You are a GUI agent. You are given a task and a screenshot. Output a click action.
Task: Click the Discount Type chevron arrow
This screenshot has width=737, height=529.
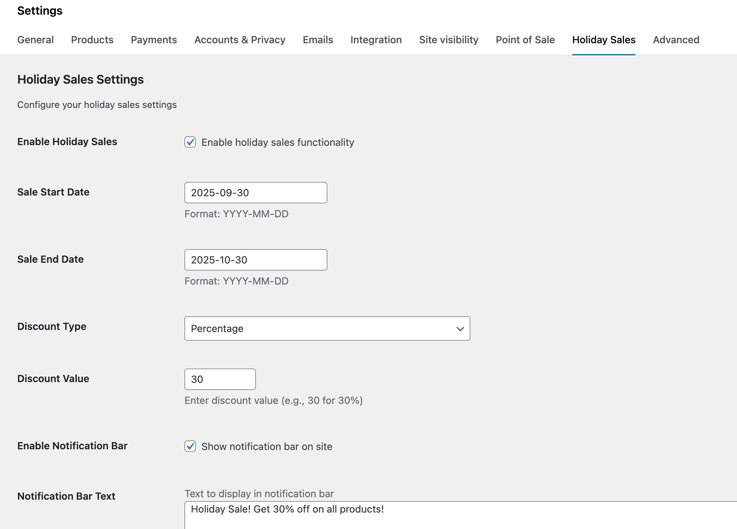tap(460, 328)
